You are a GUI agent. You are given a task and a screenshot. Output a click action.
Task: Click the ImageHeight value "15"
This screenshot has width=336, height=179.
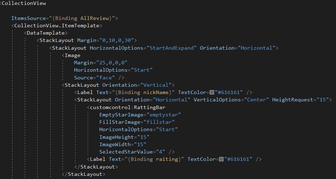pyautogui.click(x=143, y=137)
